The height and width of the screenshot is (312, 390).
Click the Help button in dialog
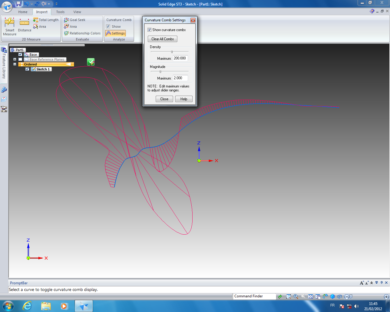[x=184, y=99]
